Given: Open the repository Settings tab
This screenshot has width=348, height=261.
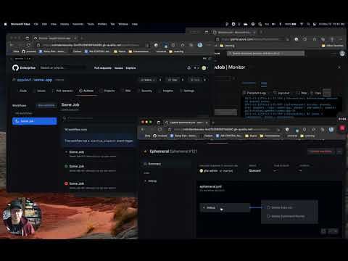Looking at the screenshot, I should pyautogui.click(x=187, y=91).
